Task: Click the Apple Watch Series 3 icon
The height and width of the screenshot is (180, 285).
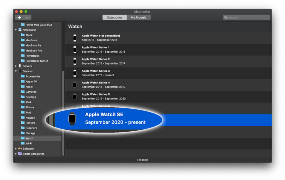Action: pos(75,73)
